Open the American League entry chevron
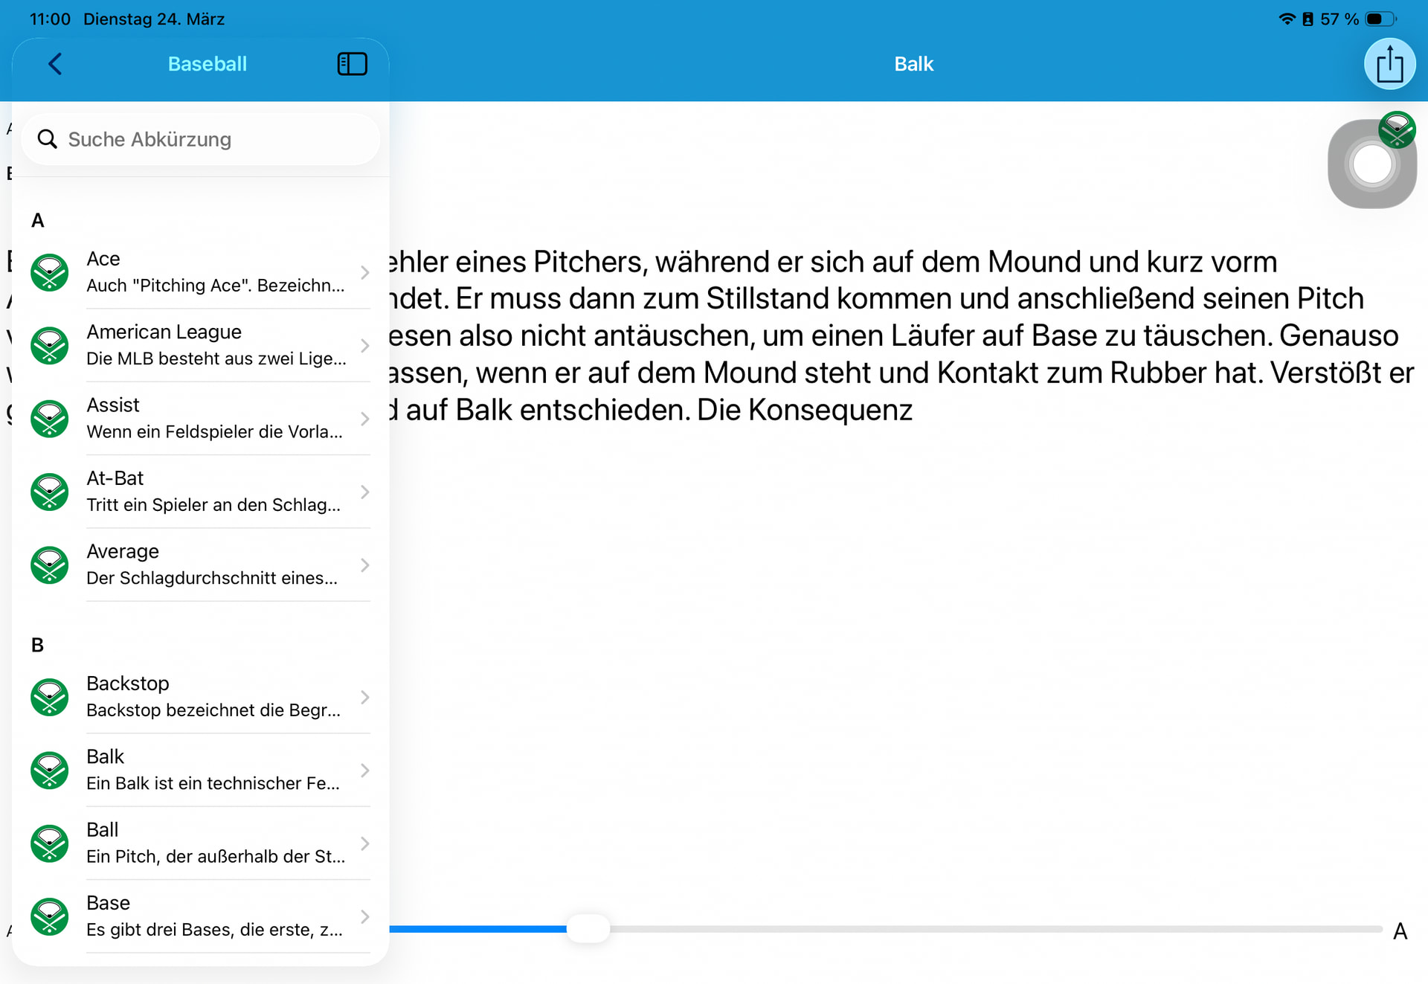The height and width of the screenshot is (984, 1428). [x=364, y=345]
